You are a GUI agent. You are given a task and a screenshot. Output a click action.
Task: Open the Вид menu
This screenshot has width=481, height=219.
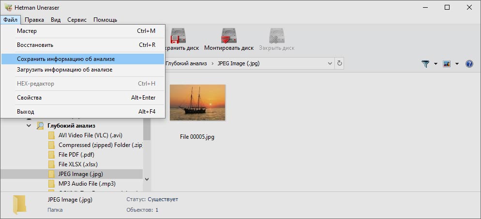[56, 20]
